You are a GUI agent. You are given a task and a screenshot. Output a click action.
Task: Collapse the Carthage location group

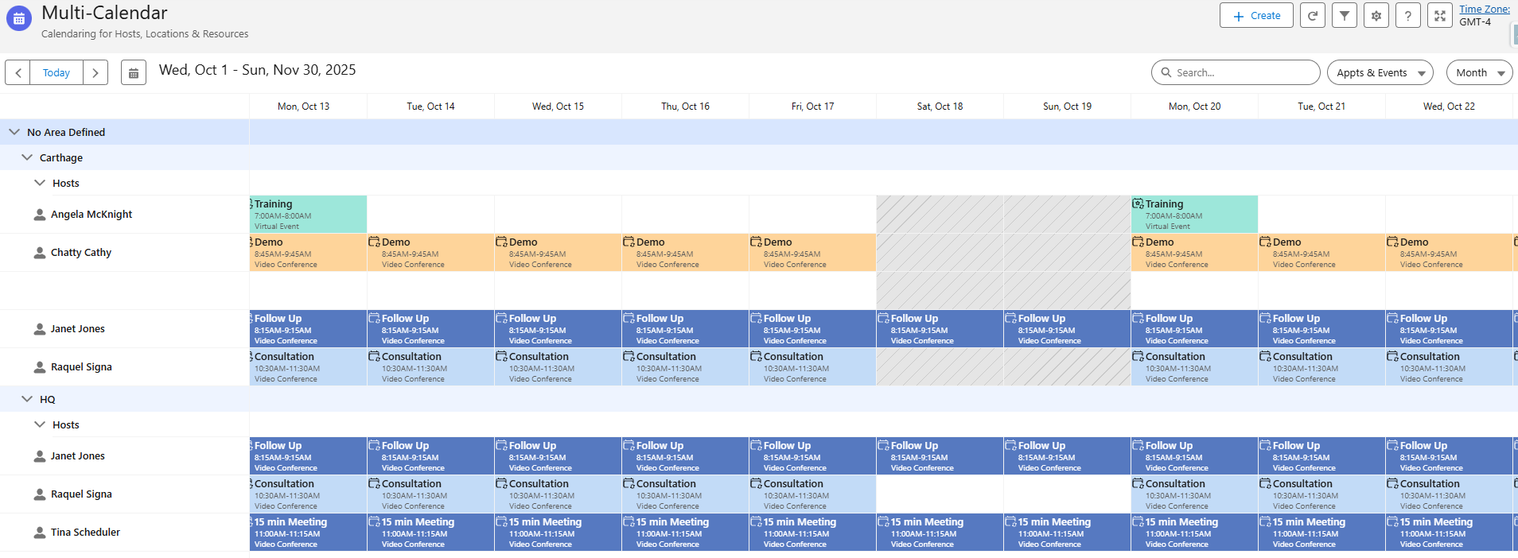[x=27, y=157]
